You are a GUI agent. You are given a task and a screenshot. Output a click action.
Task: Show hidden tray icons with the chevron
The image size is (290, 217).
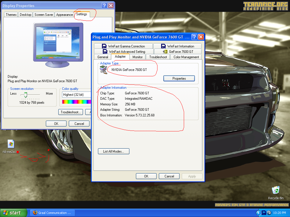258,213
